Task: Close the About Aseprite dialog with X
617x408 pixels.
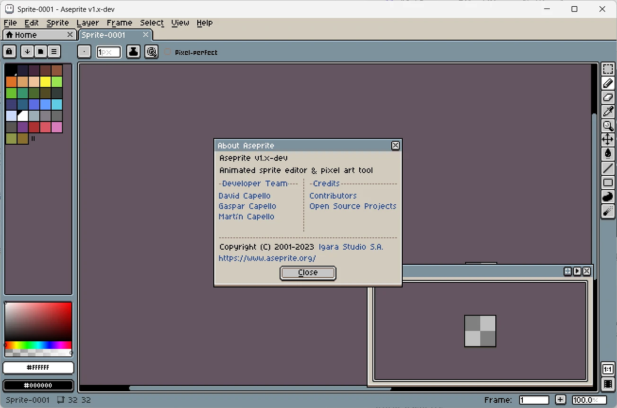Action: (x=395, y=145)
